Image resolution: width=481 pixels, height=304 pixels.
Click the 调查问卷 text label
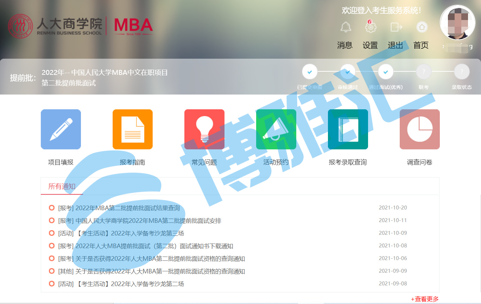point(420,162)
